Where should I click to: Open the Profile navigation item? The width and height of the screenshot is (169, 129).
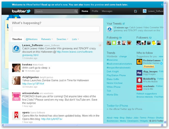coord(95,11)
